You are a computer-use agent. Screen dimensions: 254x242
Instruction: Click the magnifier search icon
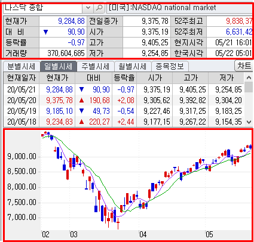click(x=99, y=8)
